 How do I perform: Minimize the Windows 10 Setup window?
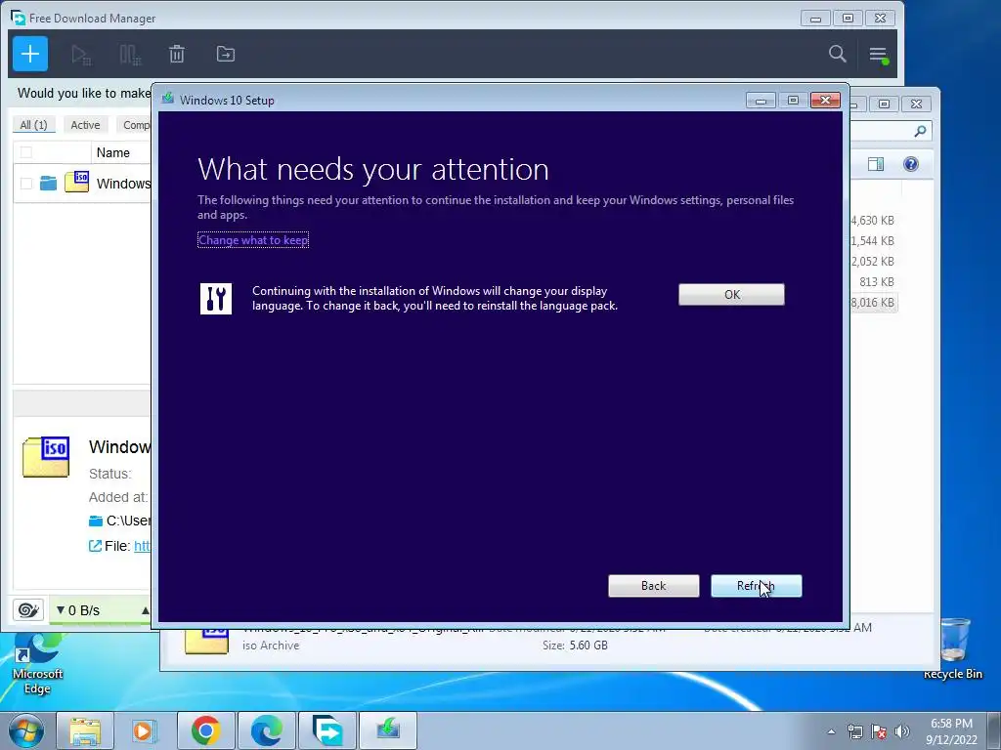[x=761, y=101]
